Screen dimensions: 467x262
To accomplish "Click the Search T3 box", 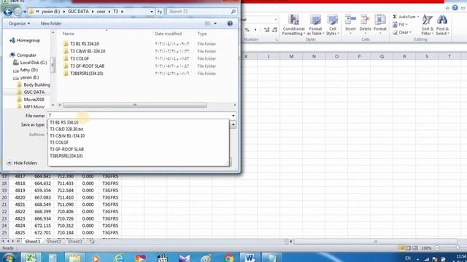I will click(x=198, y=12).
